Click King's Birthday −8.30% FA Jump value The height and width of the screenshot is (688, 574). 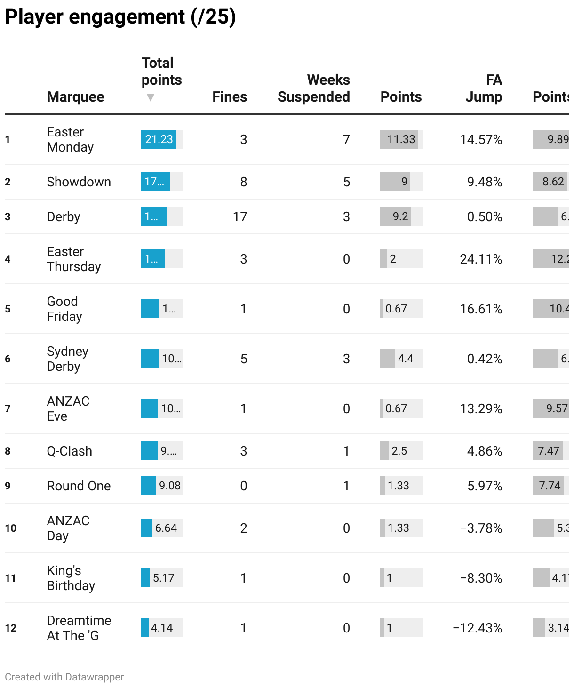click(x=481, y=578)
